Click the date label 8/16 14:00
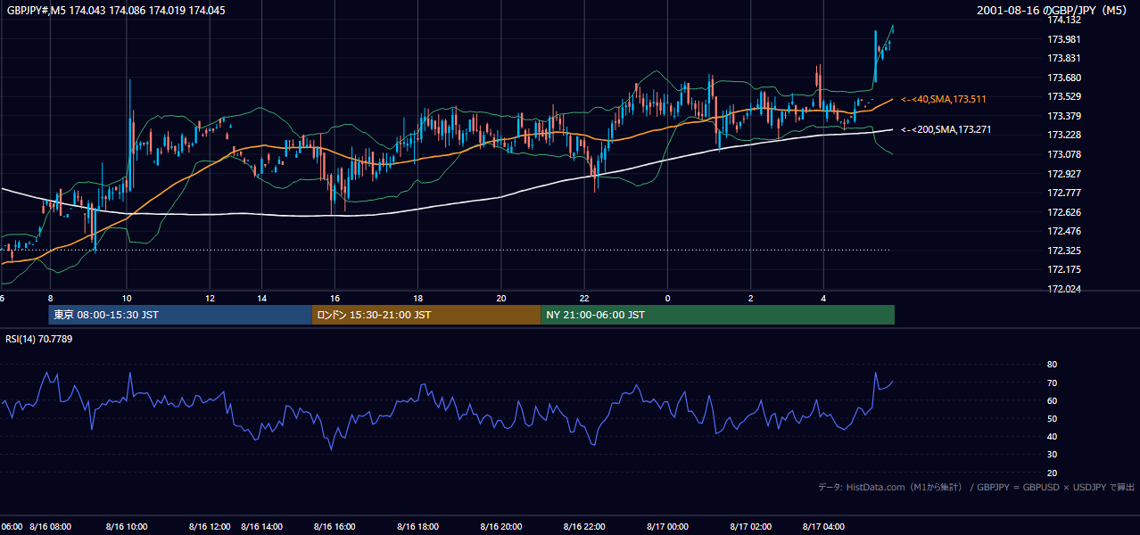 coord(262,527)
